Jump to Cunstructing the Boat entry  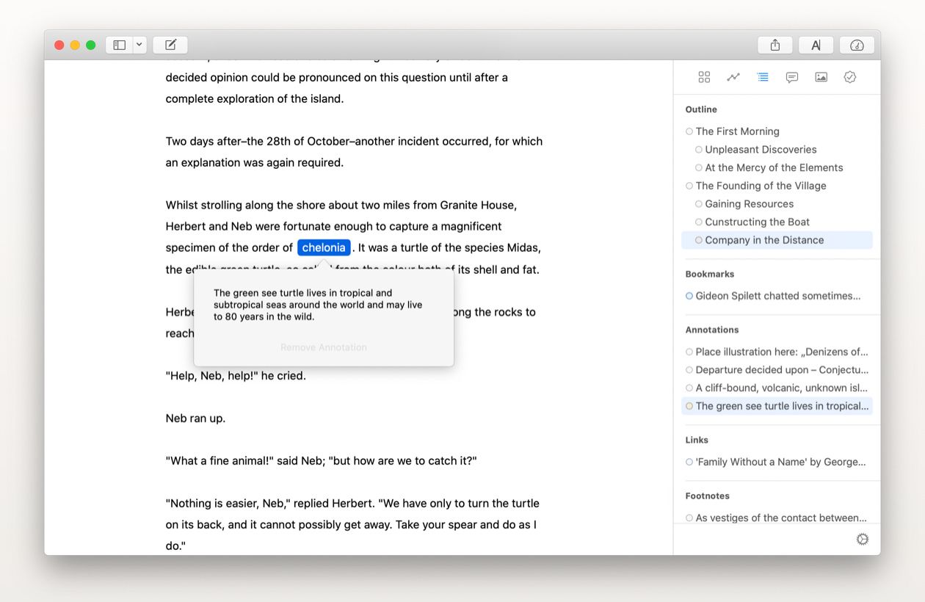[757, 222]
